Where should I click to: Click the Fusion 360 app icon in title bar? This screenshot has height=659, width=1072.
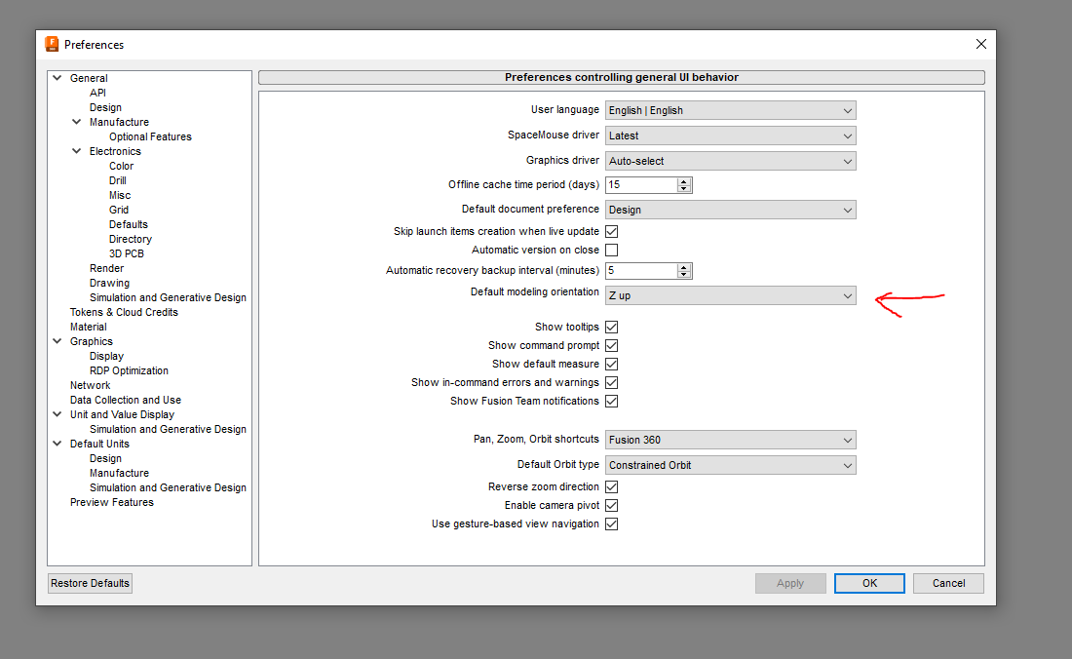pos(53,44)
